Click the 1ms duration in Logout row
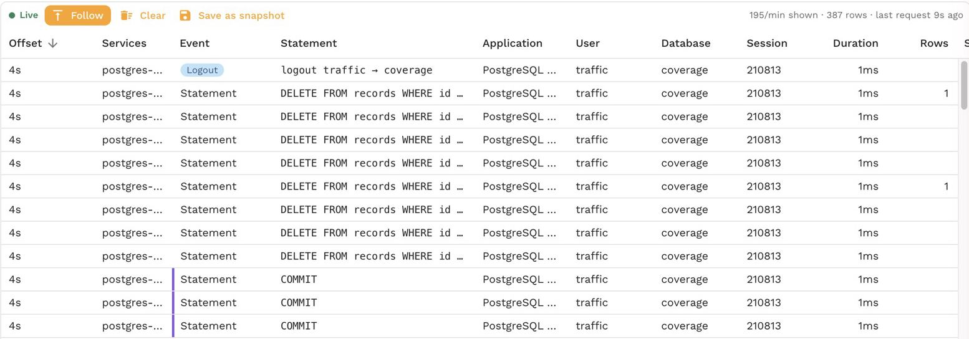Screen dimensions: 969x339 pos(868,70)
